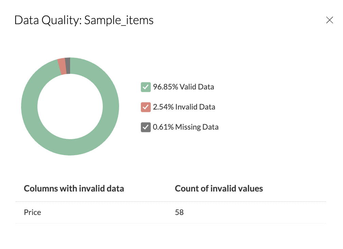Toggle the Invalid Data checkbox
Viewport: 343px width, 249px height.
(x=146, y=107)
